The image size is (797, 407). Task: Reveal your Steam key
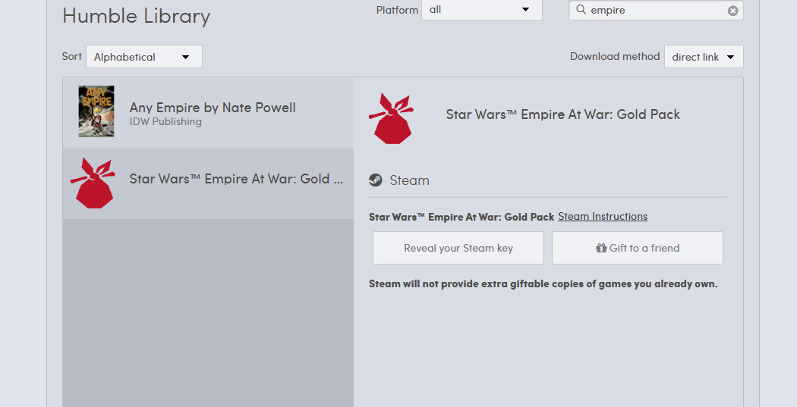(458, 248)
